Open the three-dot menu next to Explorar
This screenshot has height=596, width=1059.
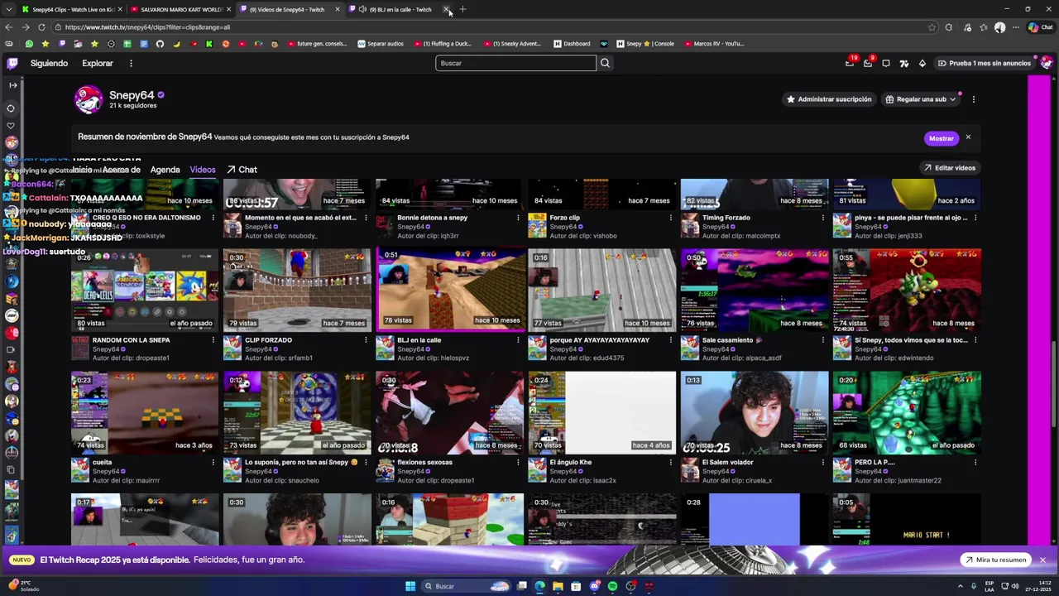tap(131, 63)
